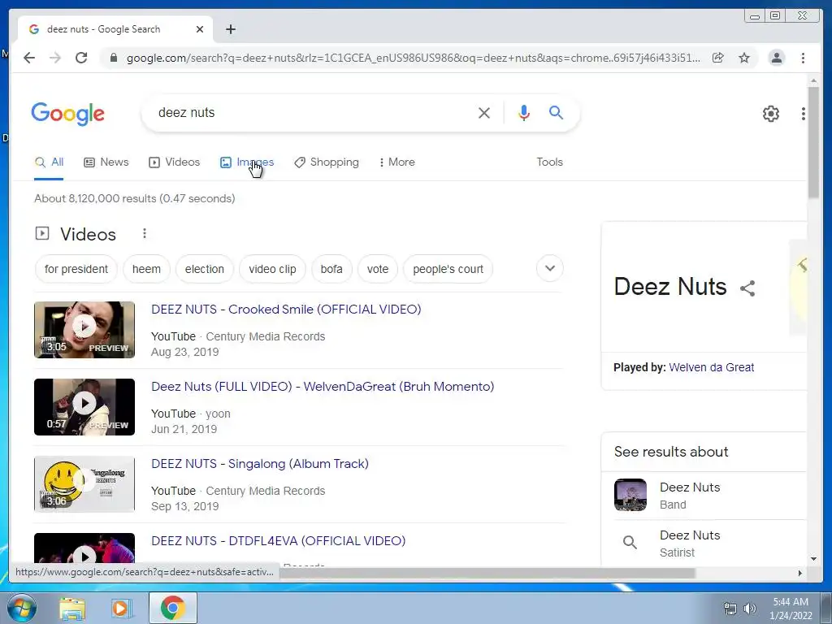This screenshot has width=832, height=624.
Task: Bookmark this page with the star icon
Action: (744, 58)
